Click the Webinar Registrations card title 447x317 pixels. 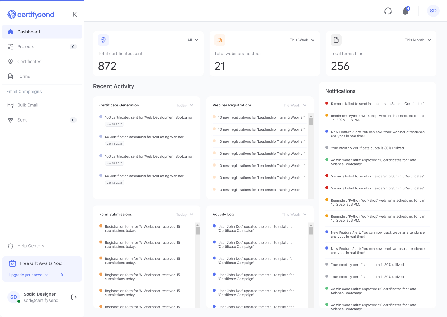pos(232,105)
